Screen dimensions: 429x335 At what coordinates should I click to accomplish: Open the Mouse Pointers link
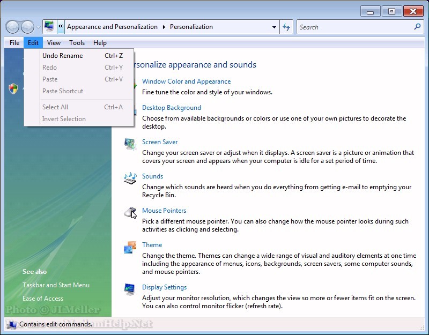164,211
